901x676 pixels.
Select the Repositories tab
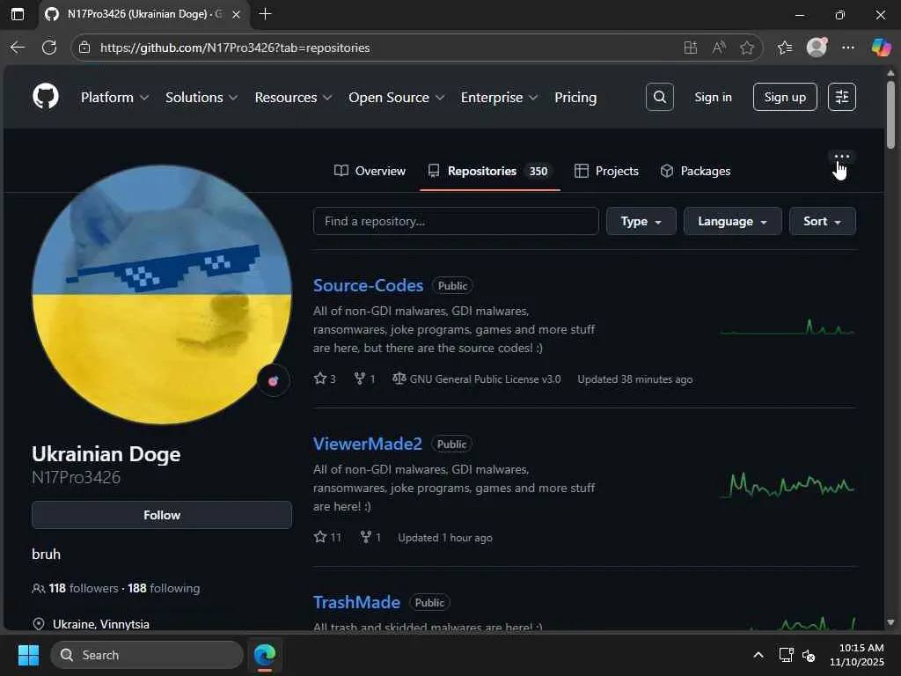(x=490, y=171)
